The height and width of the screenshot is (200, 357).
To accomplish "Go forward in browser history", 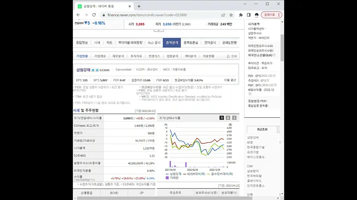I will click(x=86, y=15).
